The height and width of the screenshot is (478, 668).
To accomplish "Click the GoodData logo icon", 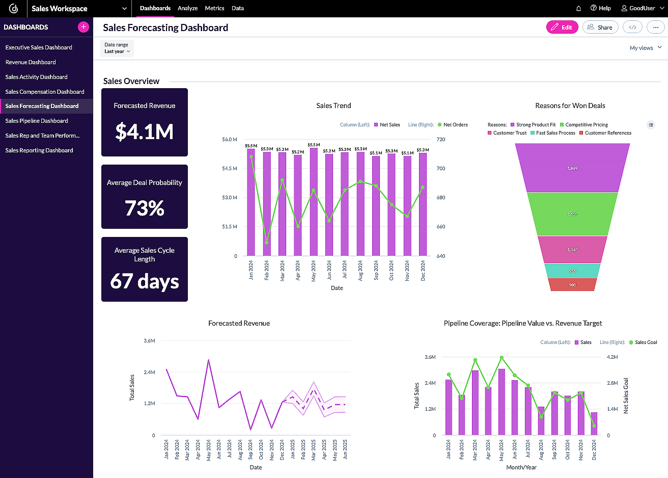I will point(13,8).
